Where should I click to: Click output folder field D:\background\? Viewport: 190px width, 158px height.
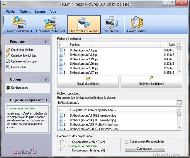click(x=117, y=103)
